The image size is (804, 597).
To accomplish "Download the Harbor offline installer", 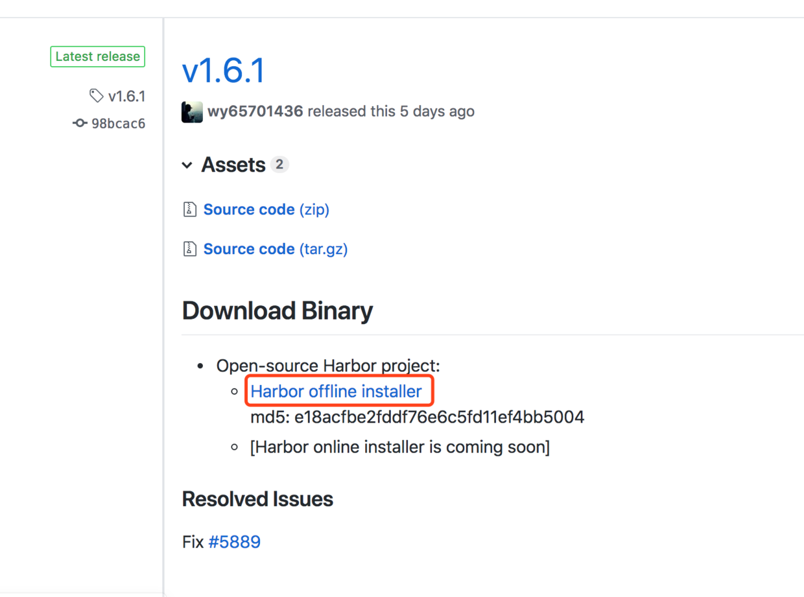I will click(x=337, y=392).
